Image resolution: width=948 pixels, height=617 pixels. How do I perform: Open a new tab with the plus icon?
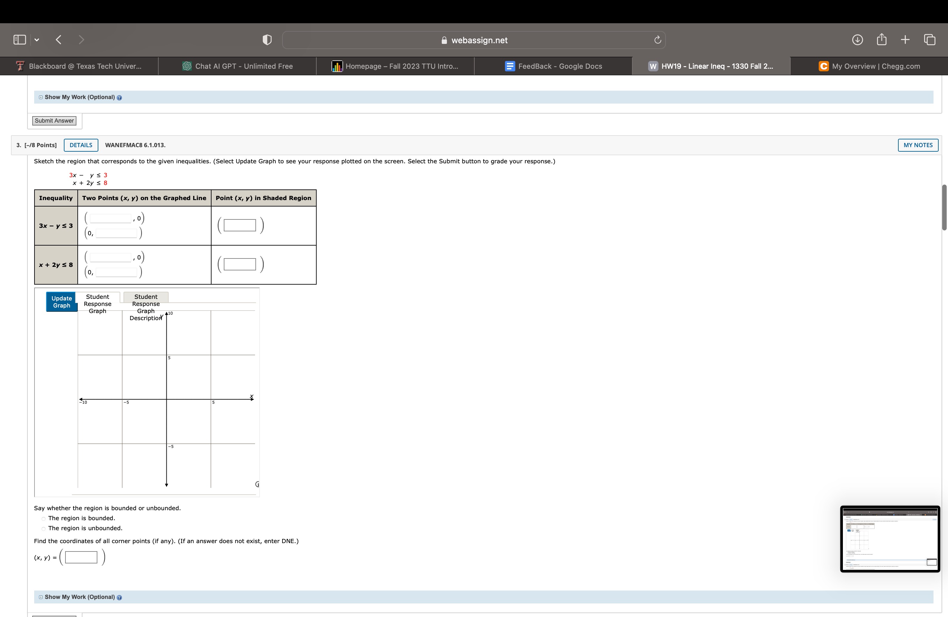point(905,39)
